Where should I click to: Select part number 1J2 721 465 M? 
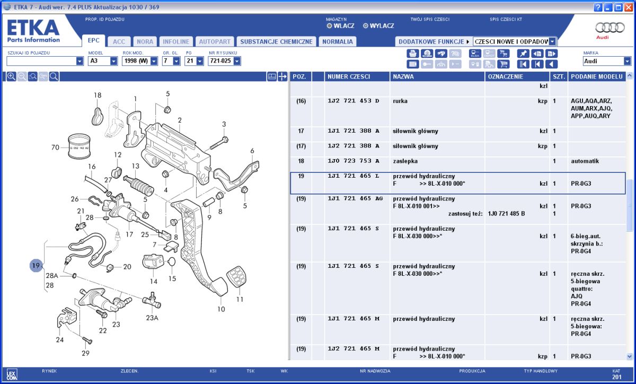(354, 348)
